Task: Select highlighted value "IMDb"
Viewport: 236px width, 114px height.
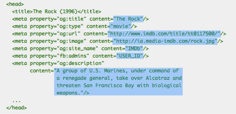Action: tap(135, 49)
